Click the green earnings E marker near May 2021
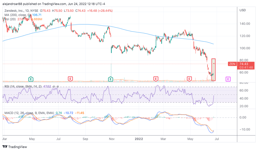 31,79
